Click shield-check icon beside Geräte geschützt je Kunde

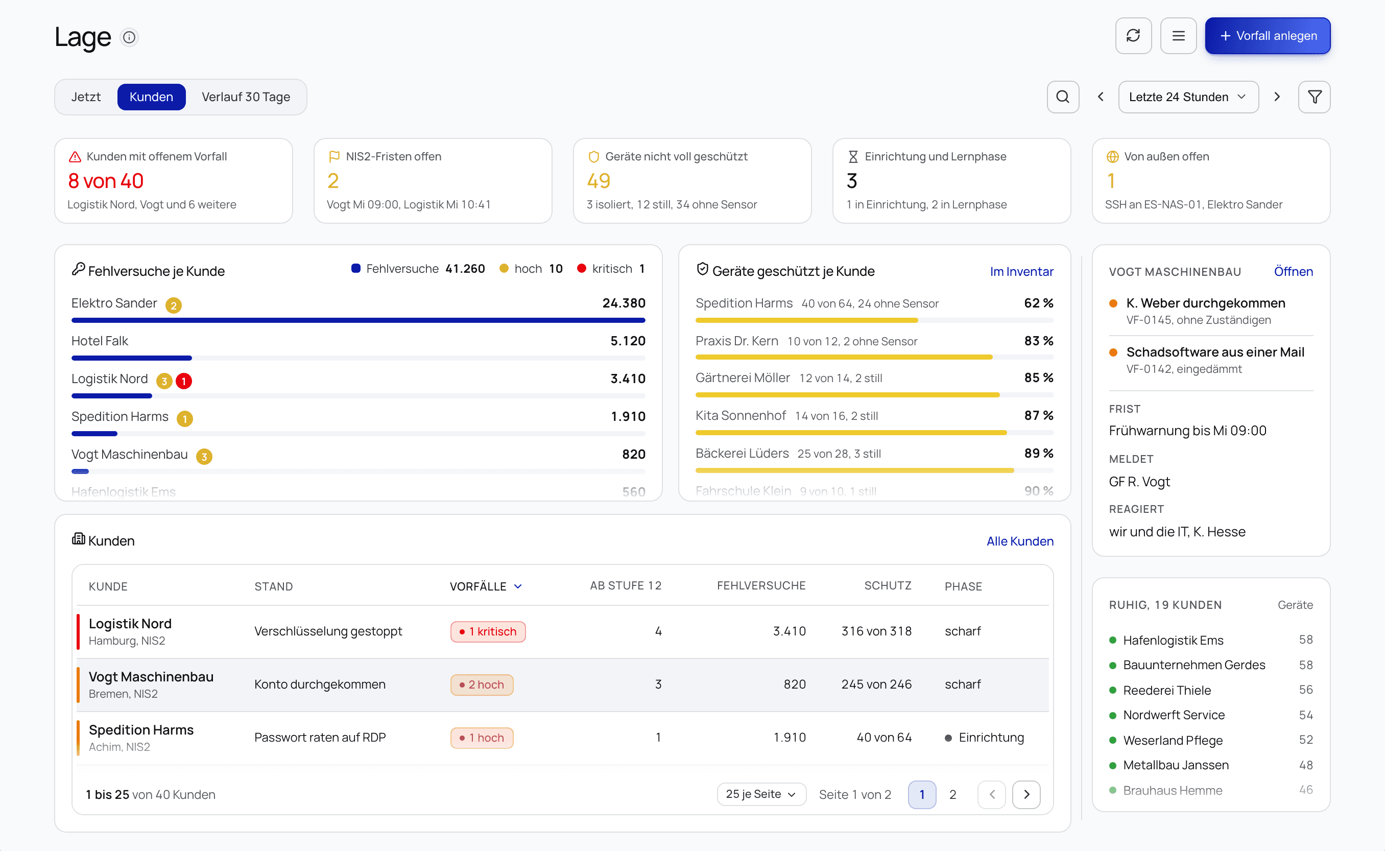[702, 269]
